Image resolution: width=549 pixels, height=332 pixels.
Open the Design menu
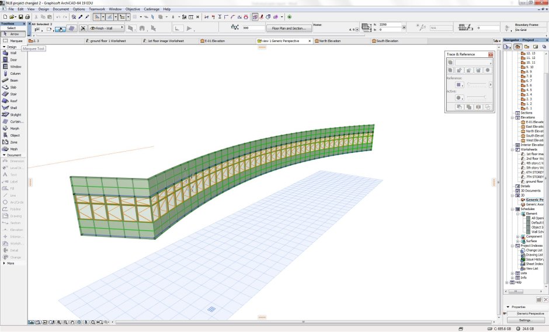(43, 9)
